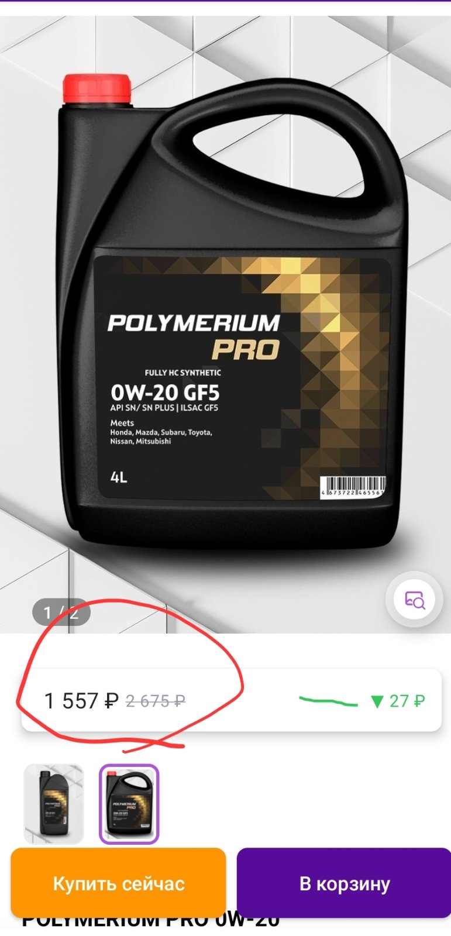Tap the POLYMERIUM PRO logo on the label
The height and width of the screenshot is (936, 451).
[x=194, y=336]
